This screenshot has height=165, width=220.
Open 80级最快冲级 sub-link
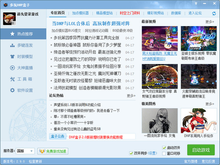[x=122, y=30]
